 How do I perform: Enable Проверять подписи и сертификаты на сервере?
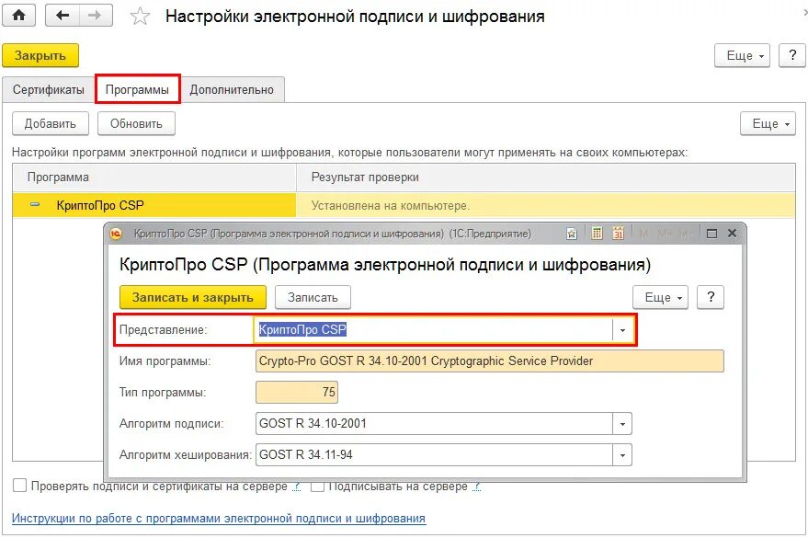[19, 486]
